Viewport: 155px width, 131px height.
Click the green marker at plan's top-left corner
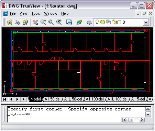tap(14, 32)
